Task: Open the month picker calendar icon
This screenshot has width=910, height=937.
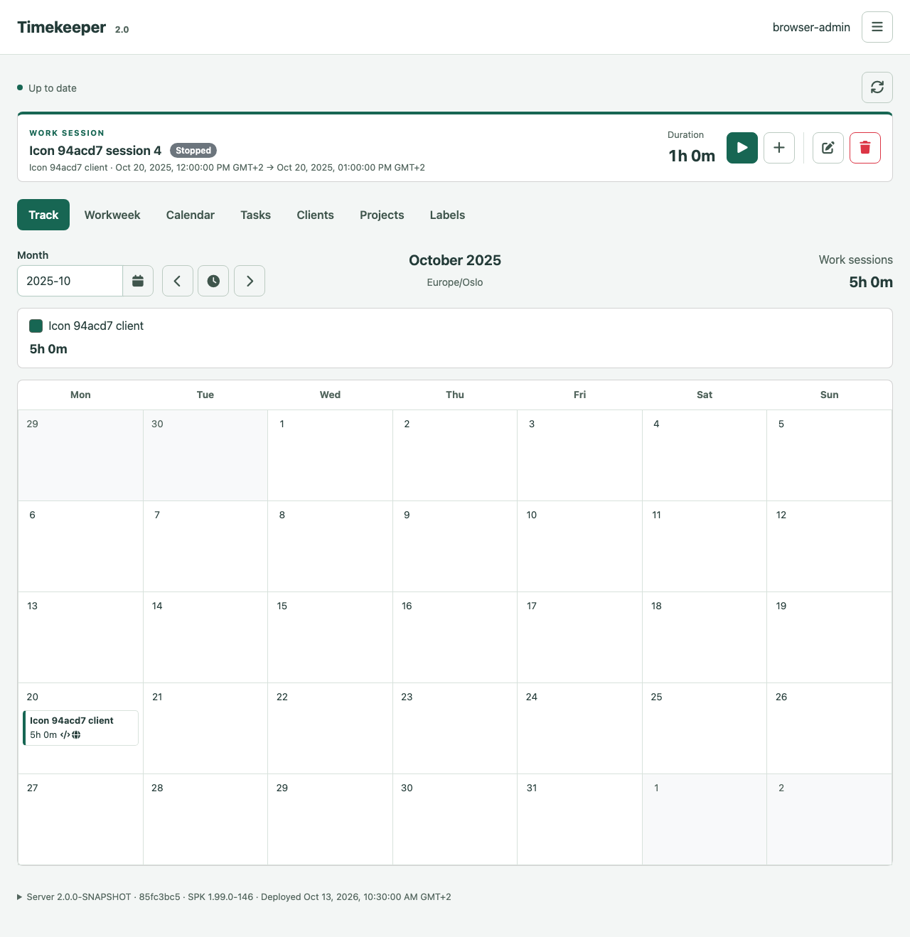Action: pyautogui.click(x=138, y=281)
